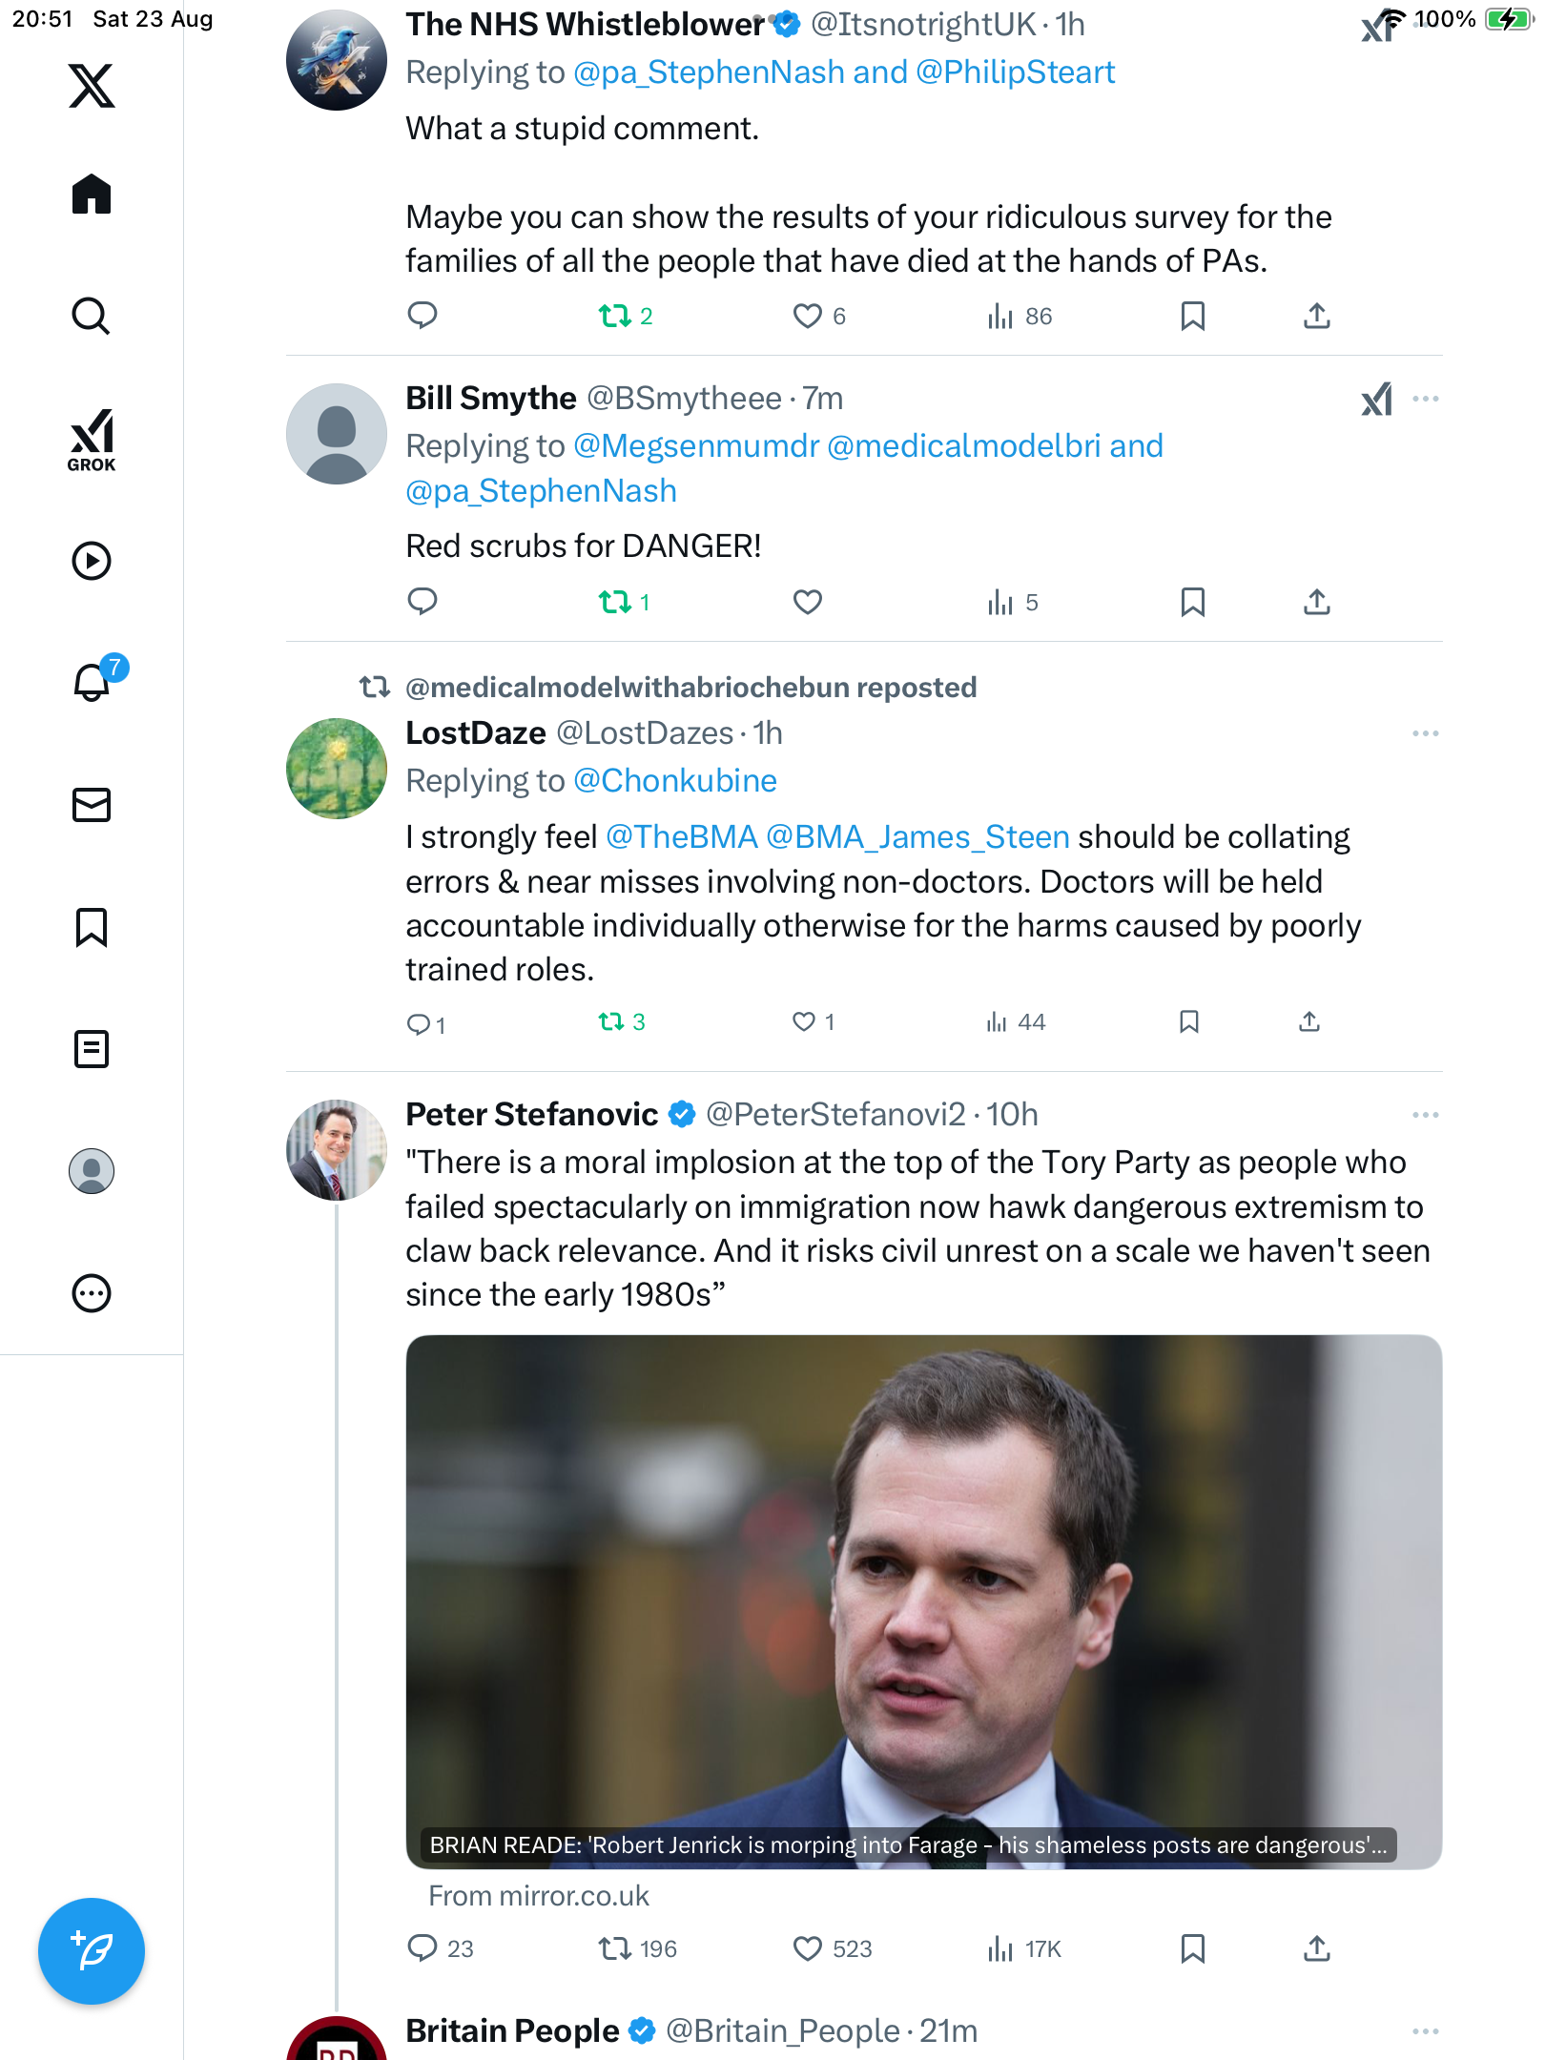
Task: Compose a new post
Action: point(92,1951)
